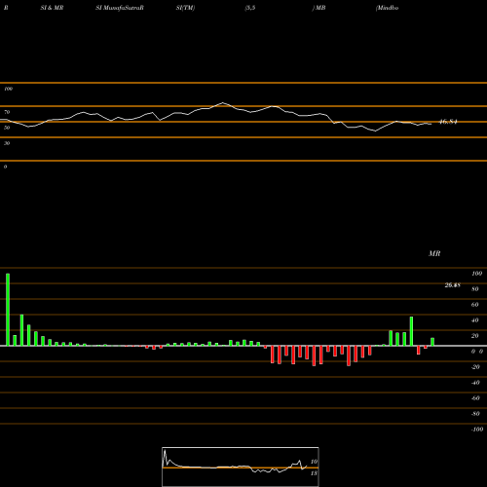Click the '(Mindbo' header text
This screenshot has width=487, height=487.
387,8
